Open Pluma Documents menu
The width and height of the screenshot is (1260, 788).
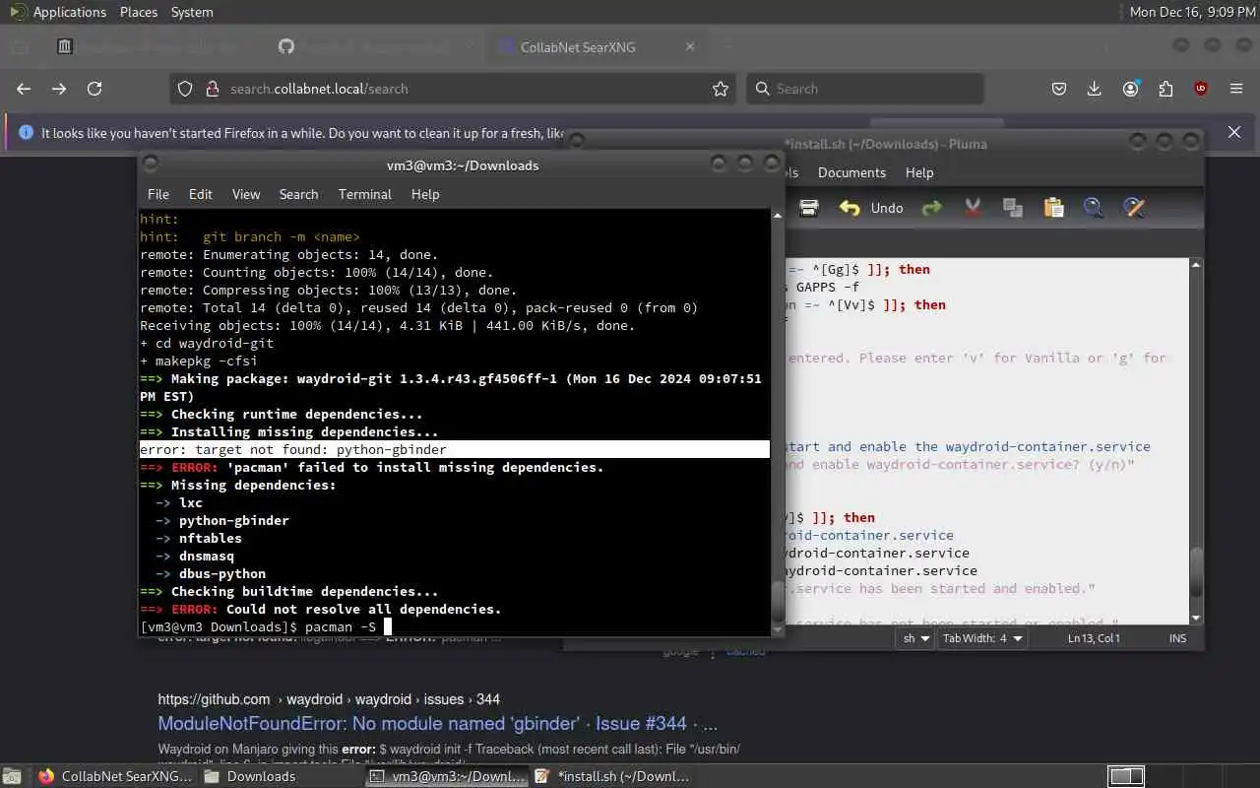tap(851, 172)
